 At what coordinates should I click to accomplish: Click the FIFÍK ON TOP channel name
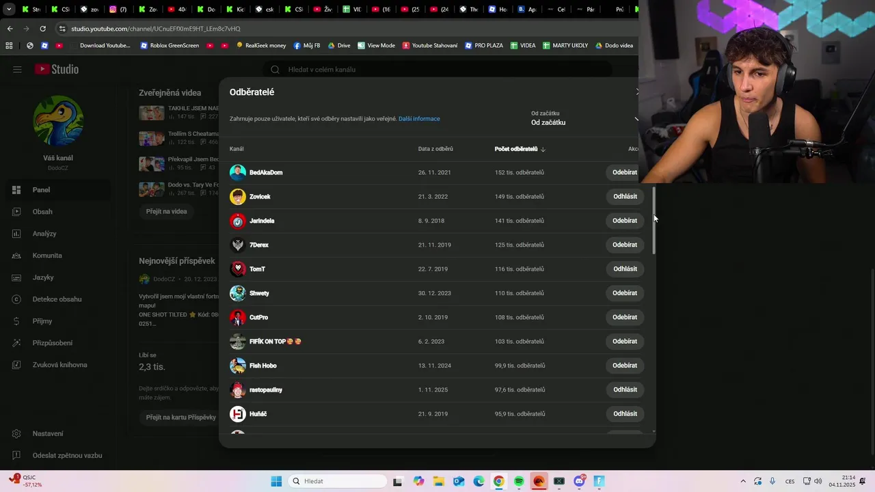275,342
